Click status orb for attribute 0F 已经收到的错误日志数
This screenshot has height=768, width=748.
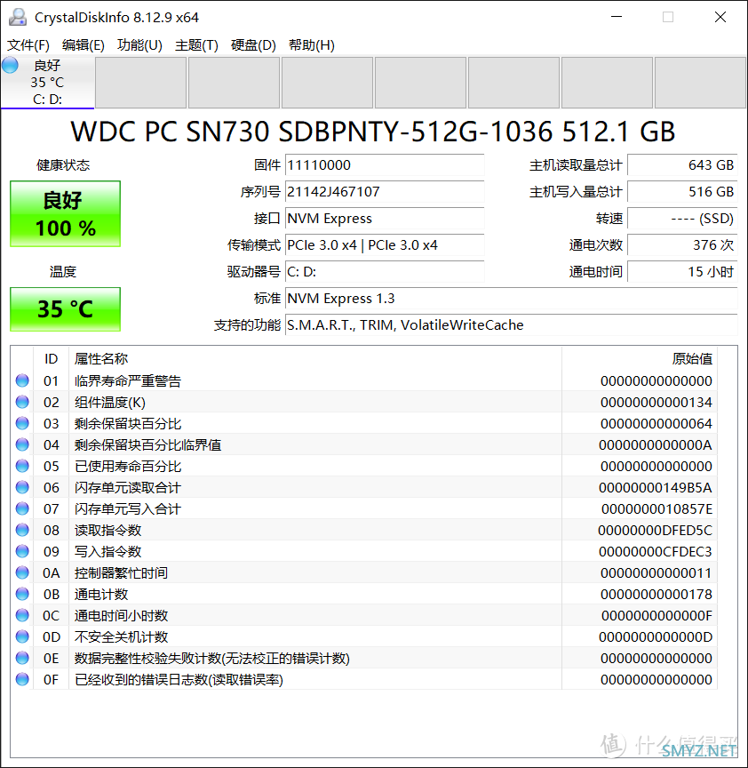coord(22,679)
